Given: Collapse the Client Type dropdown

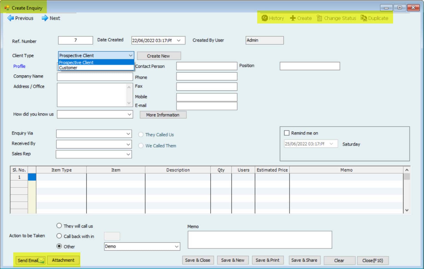Looking at the screenshot, I should (x=130, y=55).
